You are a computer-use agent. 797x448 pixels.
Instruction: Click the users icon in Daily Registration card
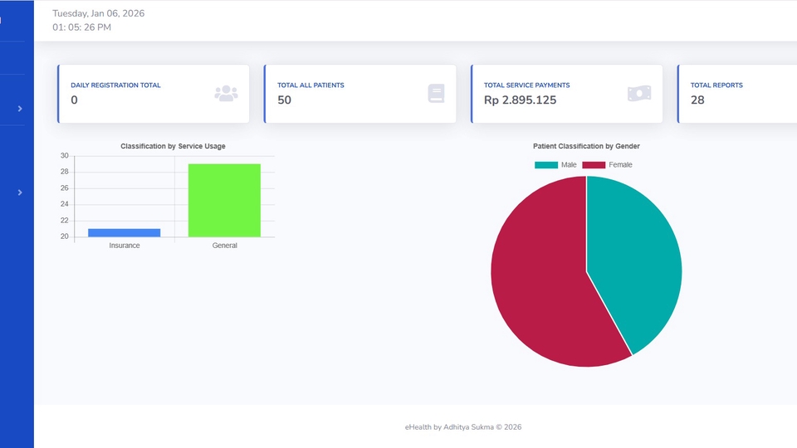[226, 94]
